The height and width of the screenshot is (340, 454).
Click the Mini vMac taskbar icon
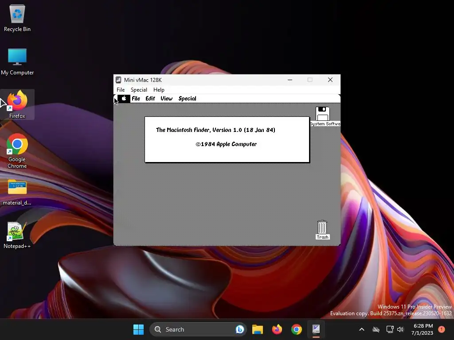click(x=316, y=329)
